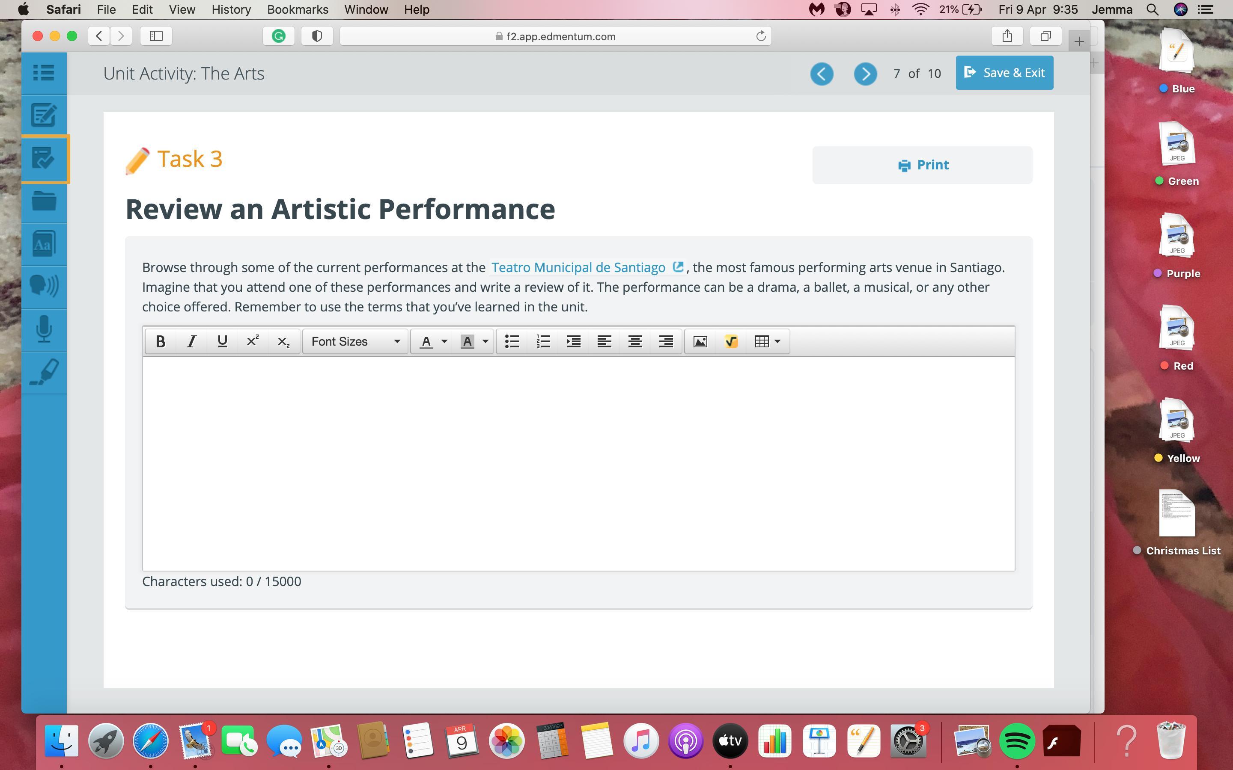Open the text color dropdown arrow
This screenshot has width=1233, height=770.
444,342
